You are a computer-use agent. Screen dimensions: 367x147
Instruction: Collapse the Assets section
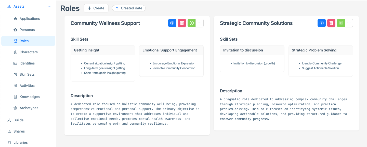coord(49,6)
